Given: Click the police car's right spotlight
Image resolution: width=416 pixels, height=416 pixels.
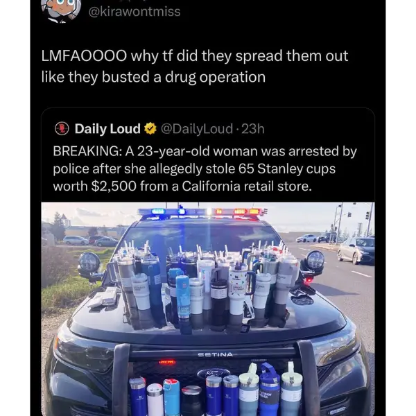Looking at the screenshot, I should click(x=315, y=260).
